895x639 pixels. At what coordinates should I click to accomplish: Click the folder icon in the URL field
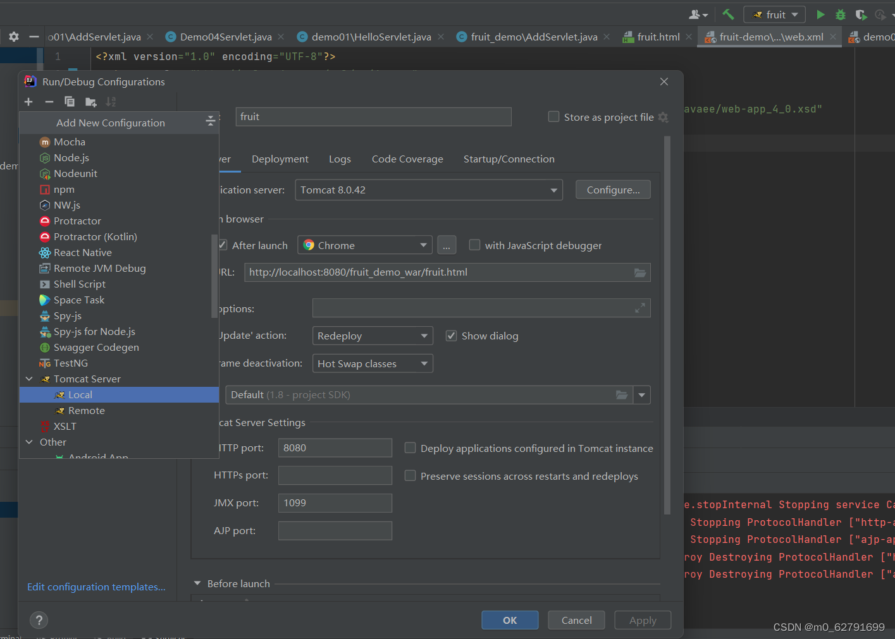640,272
